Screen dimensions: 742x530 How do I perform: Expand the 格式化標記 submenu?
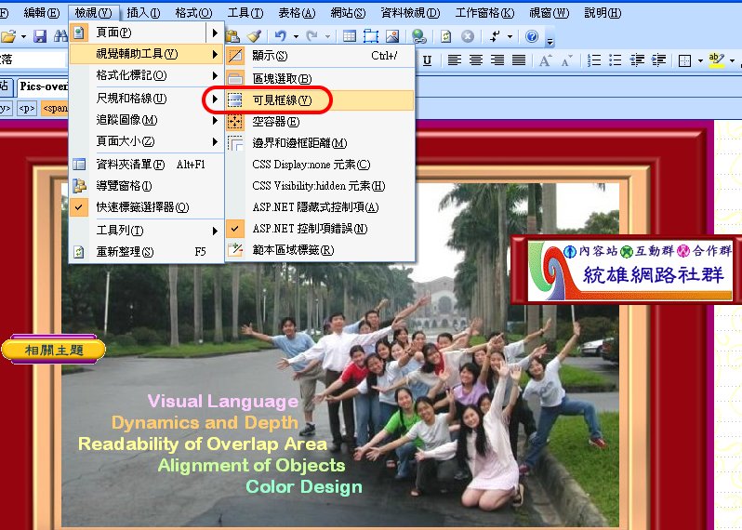(146, 75)
